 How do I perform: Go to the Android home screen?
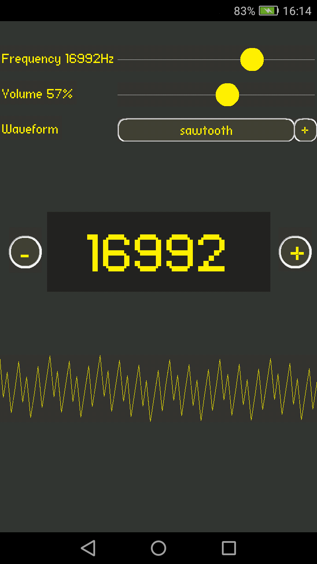coord(158,548)
